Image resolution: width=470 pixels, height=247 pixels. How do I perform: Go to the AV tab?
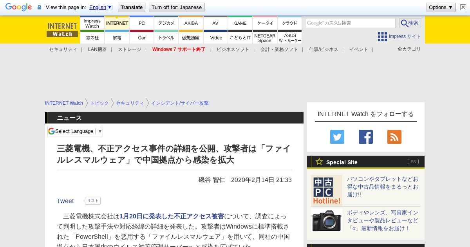coord(215,24)
